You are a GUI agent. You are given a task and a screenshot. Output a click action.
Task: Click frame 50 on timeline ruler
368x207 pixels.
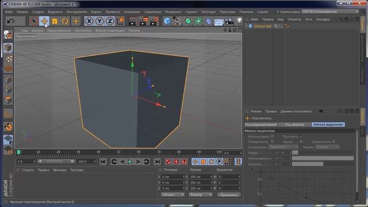pos(118,152)
